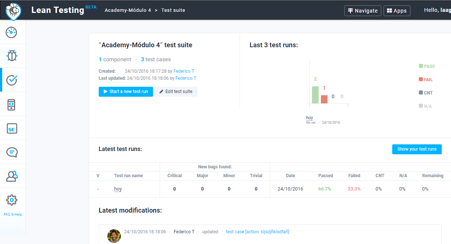Click the Edit test suite button
Viewport: 451px width, 244px height.
coord(176,92)
